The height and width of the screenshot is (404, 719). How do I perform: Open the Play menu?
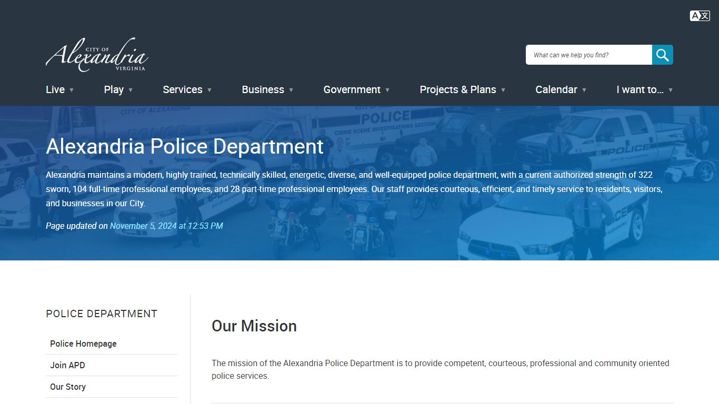[x=114, y=89]
